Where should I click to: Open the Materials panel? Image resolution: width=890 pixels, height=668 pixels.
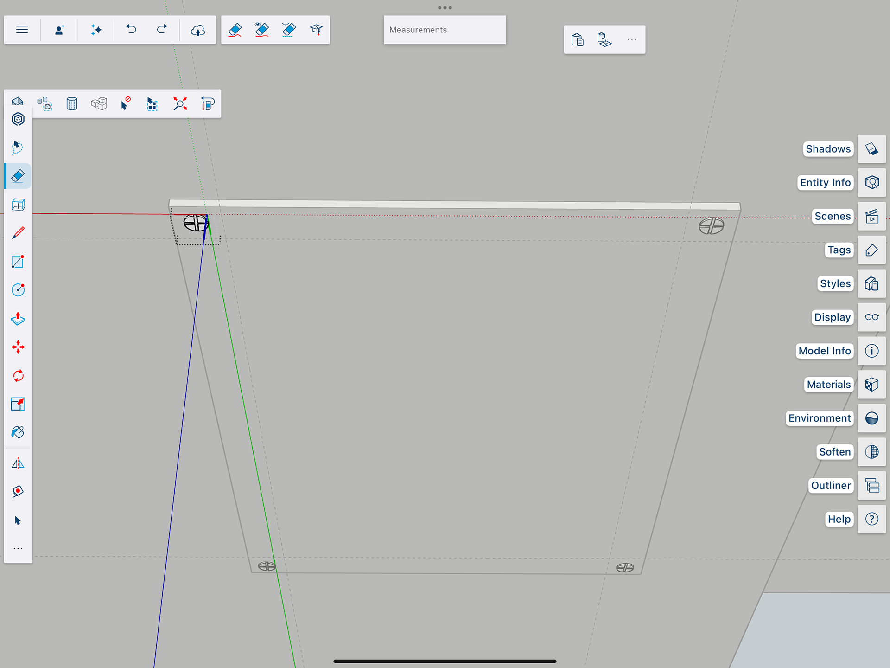tap(871, 385)
